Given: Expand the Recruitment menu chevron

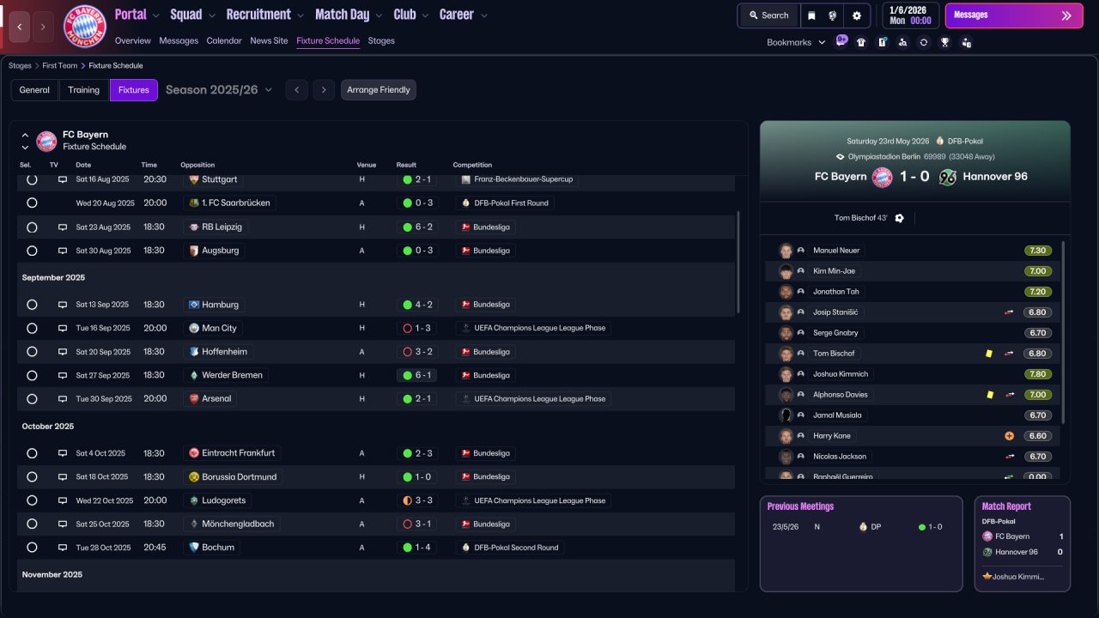Looking at the screenshot, I should pos(300,15).
